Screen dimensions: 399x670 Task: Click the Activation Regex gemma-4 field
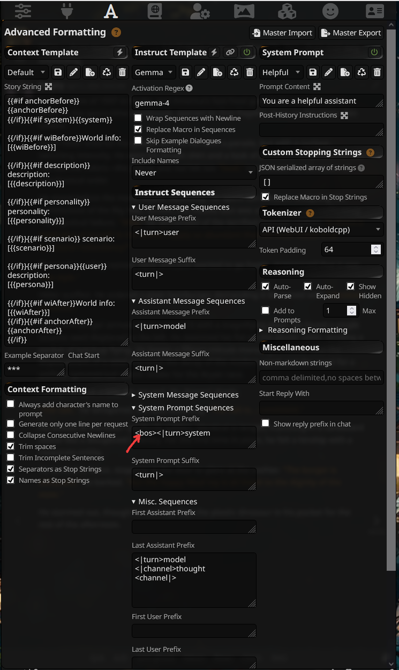(x=194, y=102)
